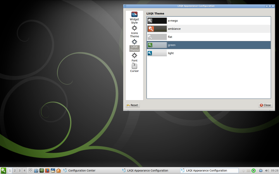Open the LXQt main menu launcher

(3, 171)
